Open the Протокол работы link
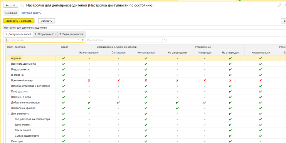The image size is (286, 143). [31, 13]
